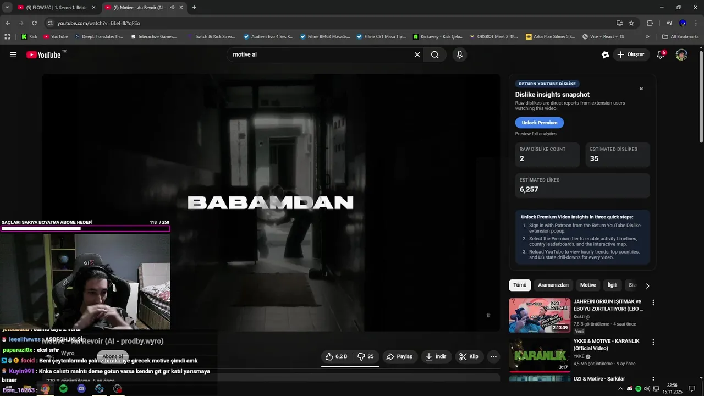Open the YouTube guide hamburger menu
704x396 pixels.
13,54
